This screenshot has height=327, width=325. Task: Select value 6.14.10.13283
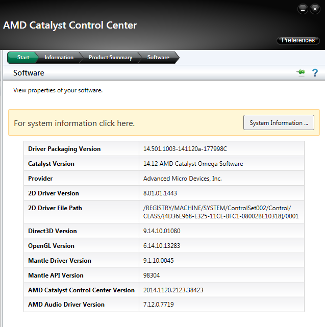tap(162, 246)
